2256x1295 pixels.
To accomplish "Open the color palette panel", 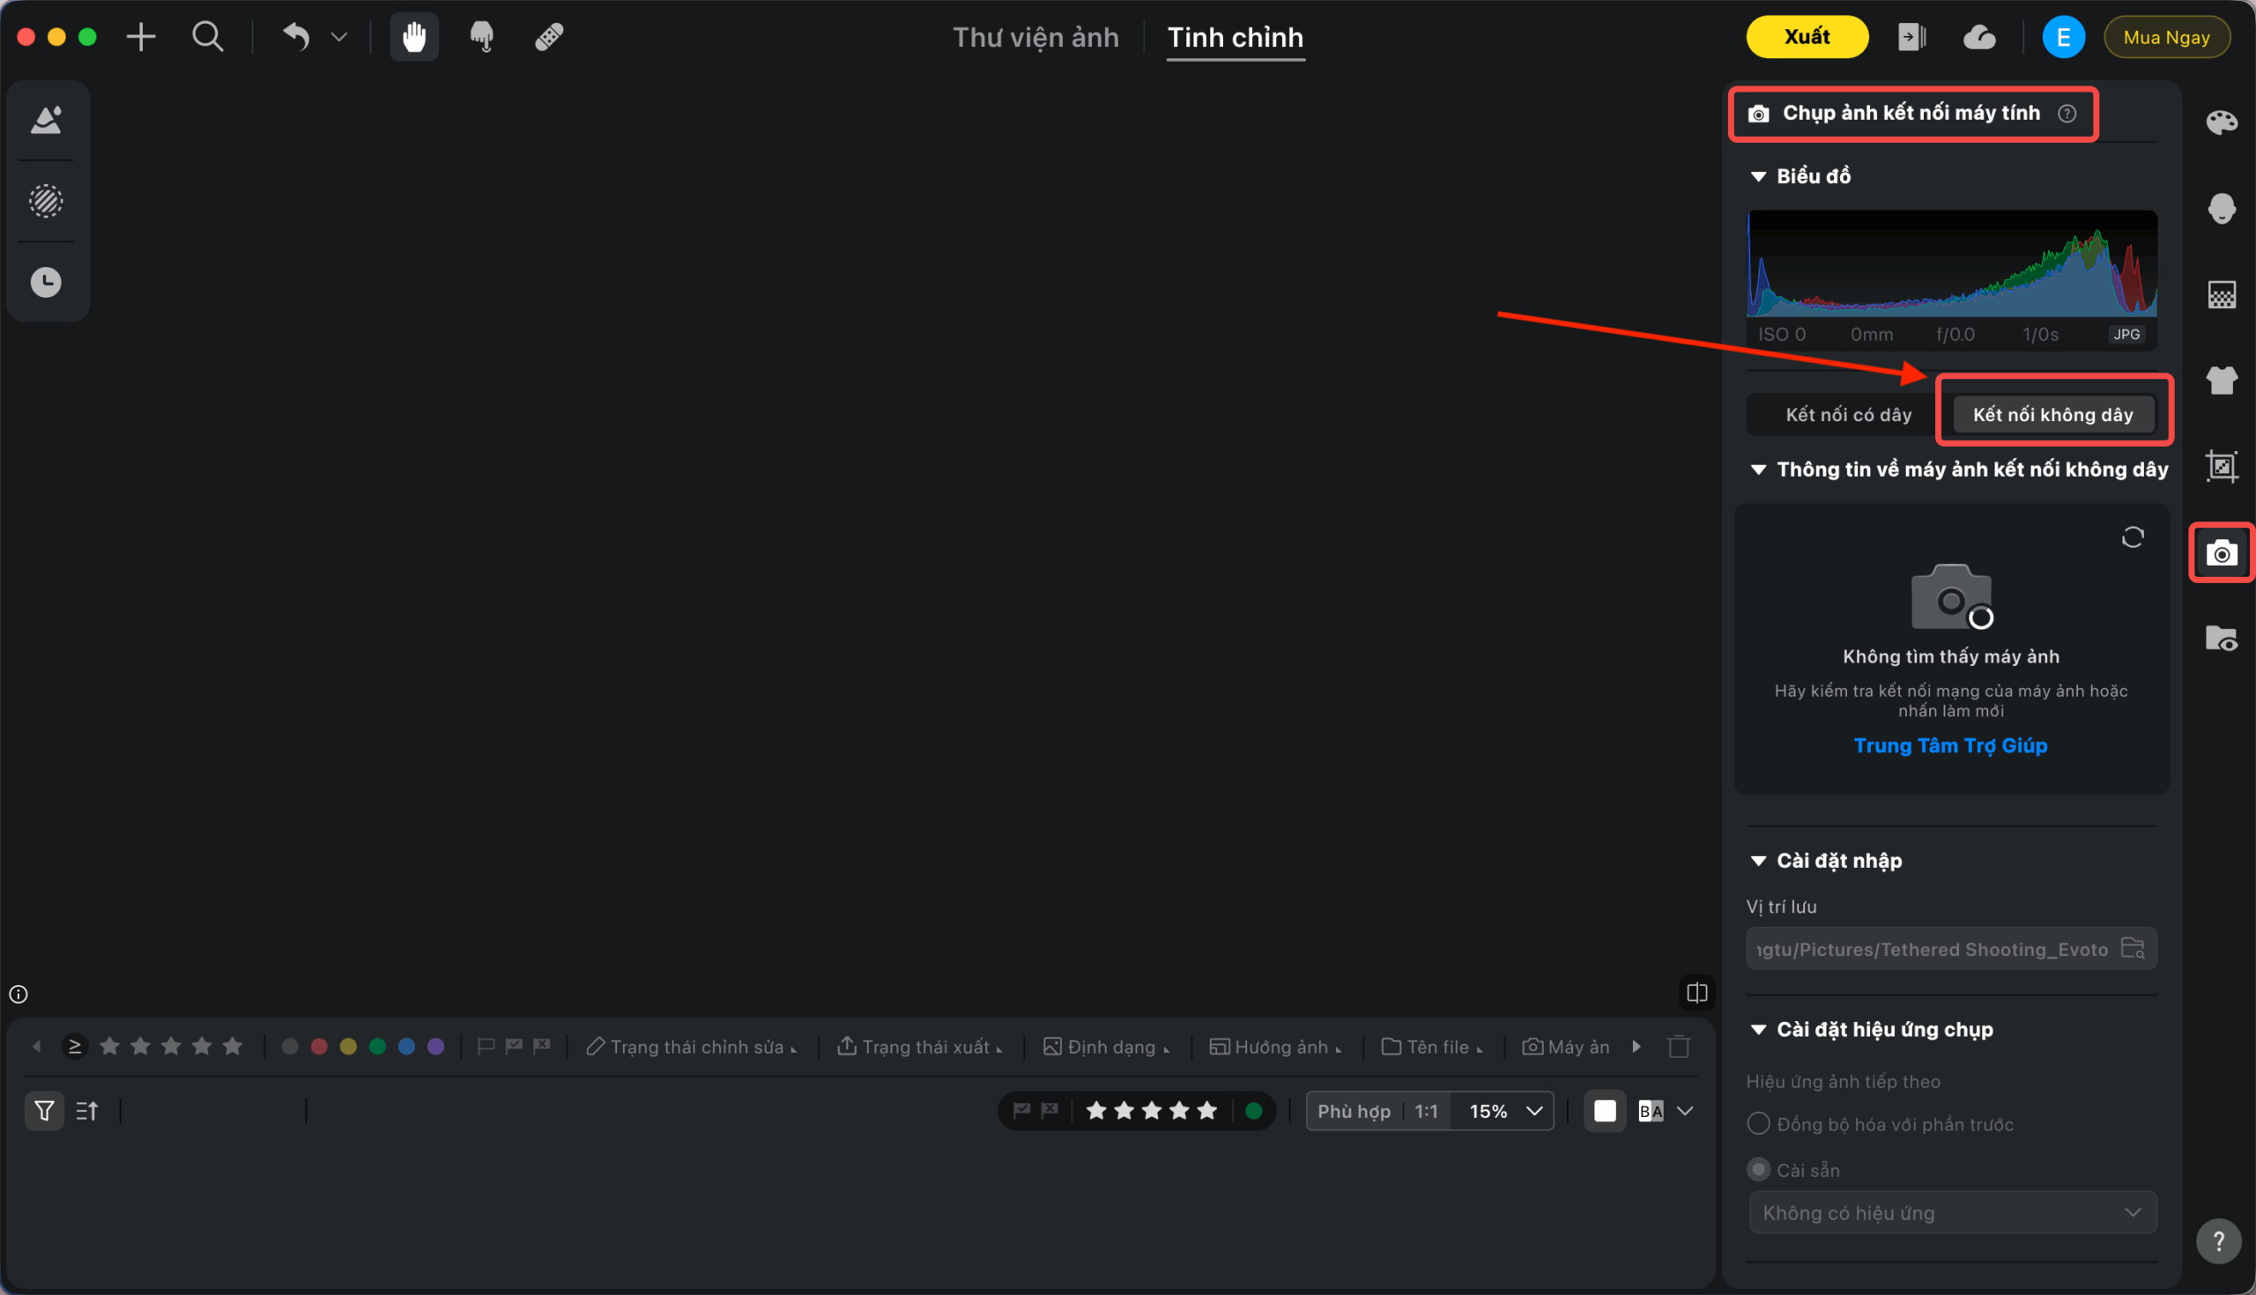I will pyautogui.click(x=2222, y=122).
